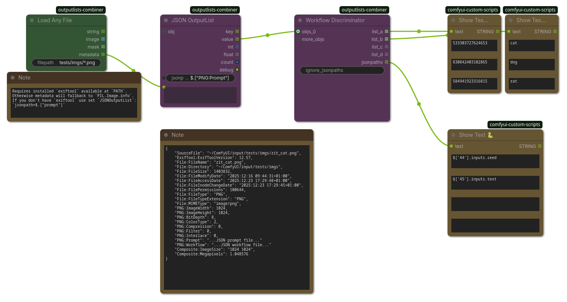Click the outputlists-combiner badge above Load Any File
The image size is (567, 302).
coord(81,10)
